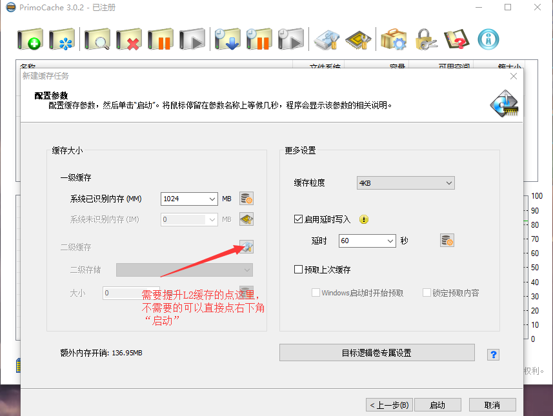Screen dimensions: 553x416
Task: Click the 系统已识别内存 (MM) label
Action: coord(106,199)
